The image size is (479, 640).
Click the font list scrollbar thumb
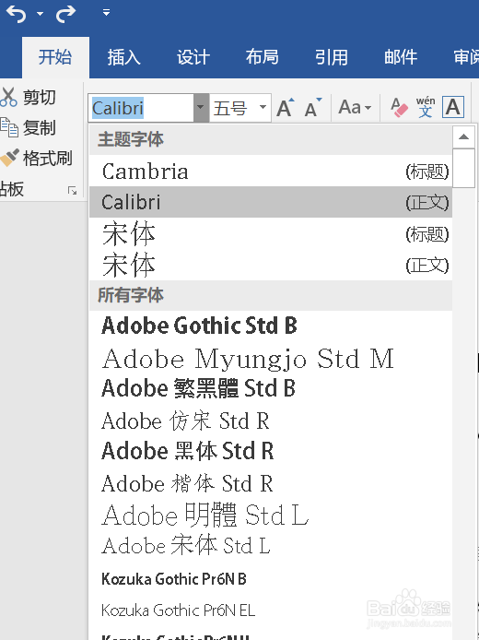(463, 168)
